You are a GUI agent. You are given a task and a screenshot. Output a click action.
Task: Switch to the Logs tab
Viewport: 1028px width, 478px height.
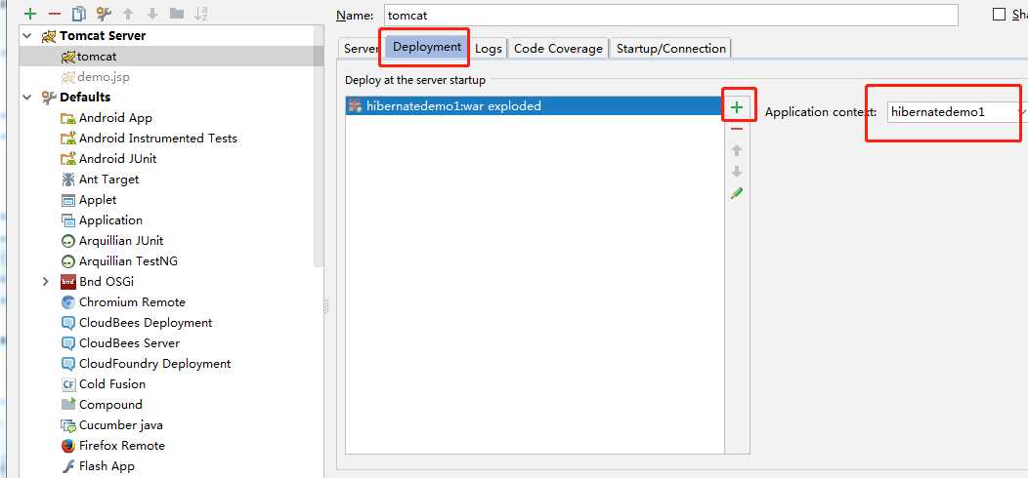coord(489,49)
